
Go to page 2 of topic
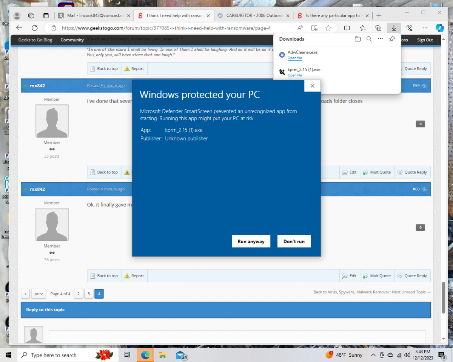[x=79, y=294]
